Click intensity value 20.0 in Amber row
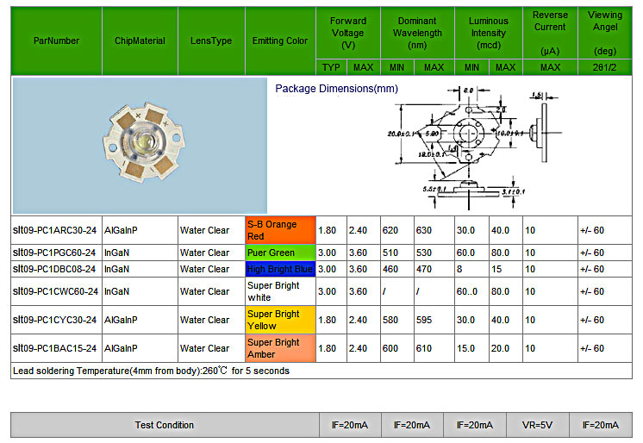The image size is (643, 443). tap(500, 348)
